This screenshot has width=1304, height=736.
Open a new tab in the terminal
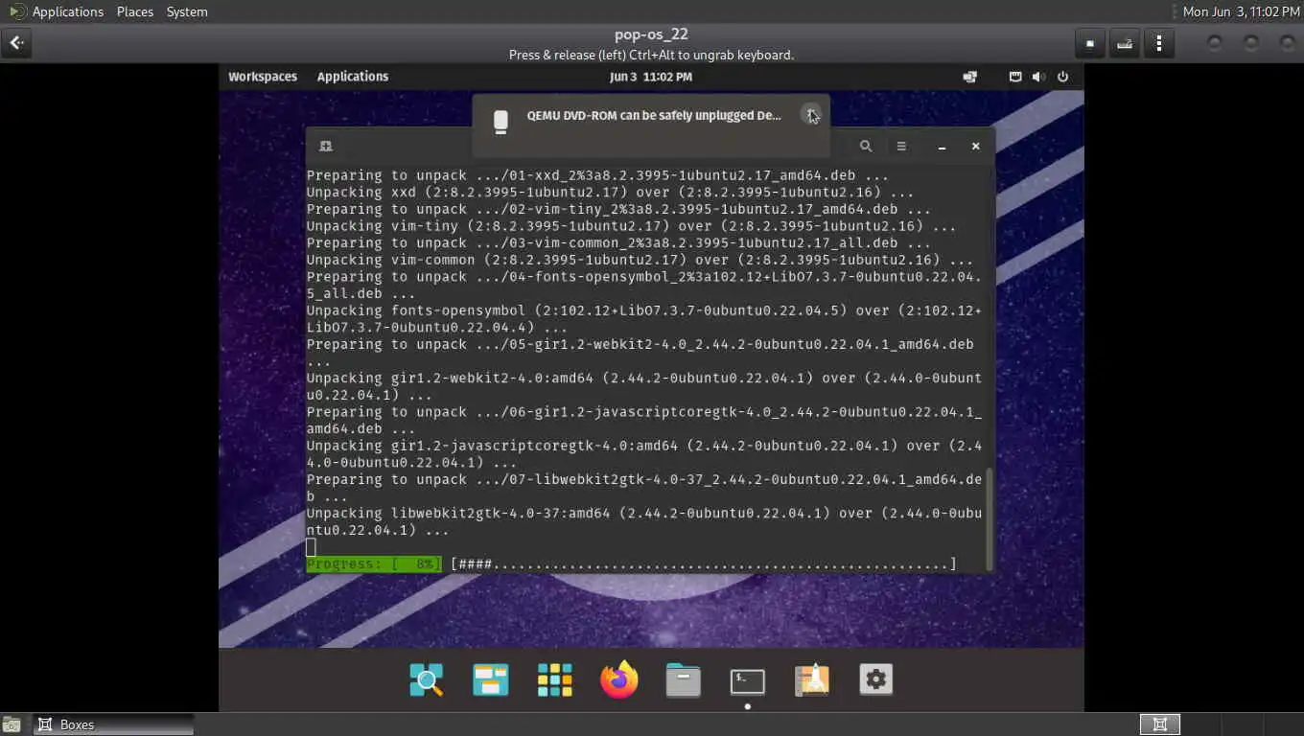coord(326,147)
